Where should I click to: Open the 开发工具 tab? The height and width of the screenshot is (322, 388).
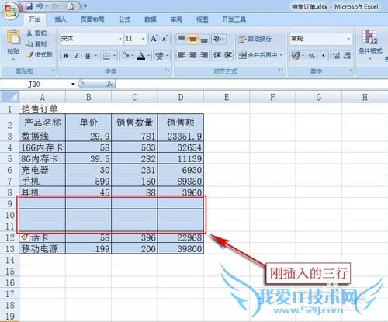click(x=234, y=19)
